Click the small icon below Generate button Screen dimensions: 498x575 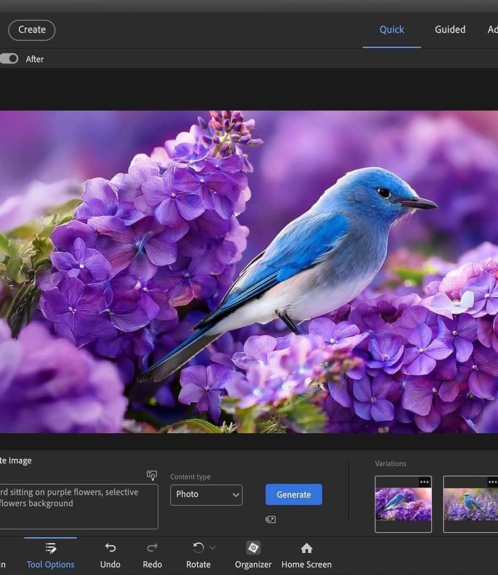pos(270,519)
